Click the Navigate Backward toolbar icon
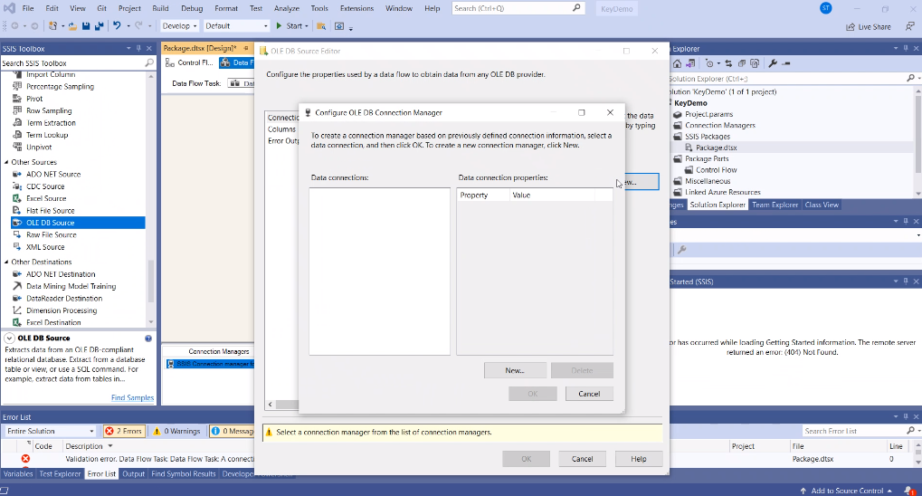Viewport: 922px width, 496px height. pyautogui.click(x=15, y=26)
